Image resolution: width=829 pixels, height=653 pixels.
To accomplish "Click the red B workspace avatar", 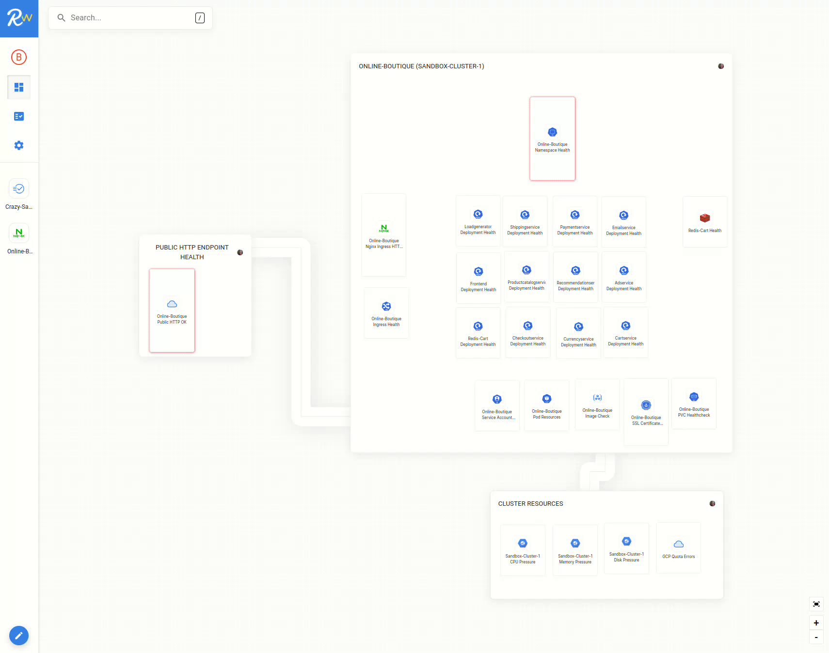I will 19,57.
